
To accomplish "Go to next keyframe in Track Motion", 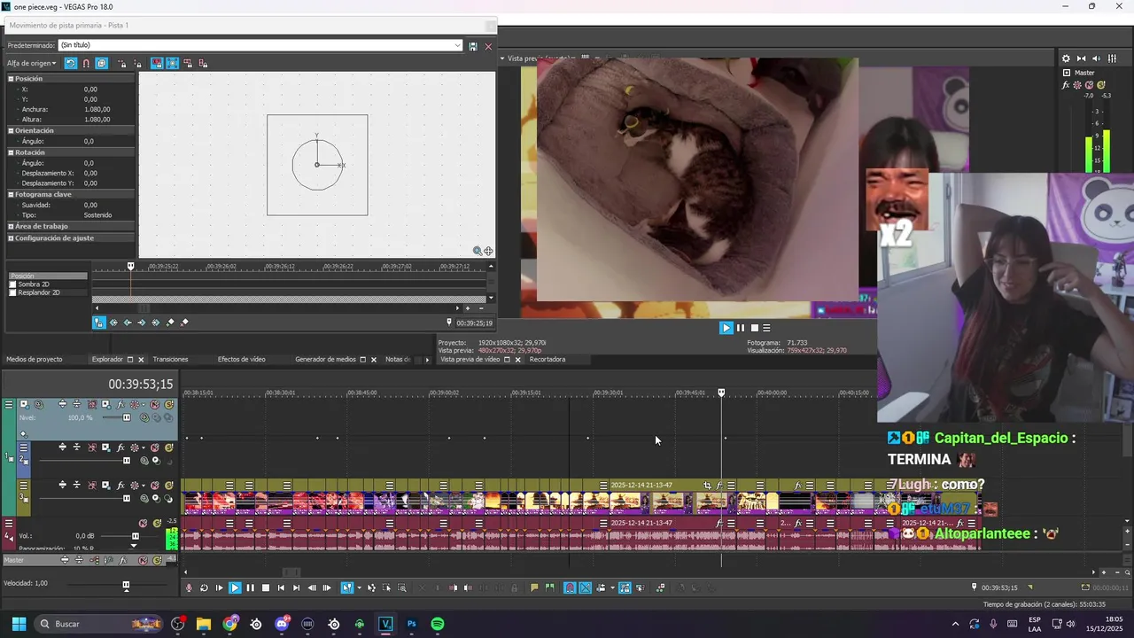I will click(141, 323).
